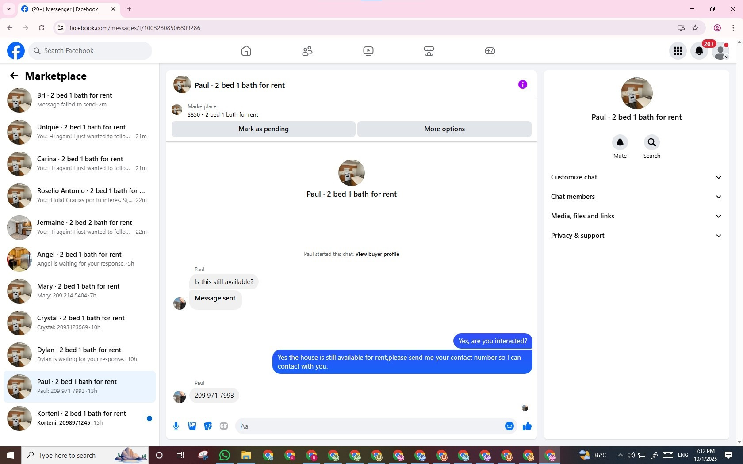Viewport: 743px width, 464px height.
Task: Open the chat with Jermaine
Action: 80,227
